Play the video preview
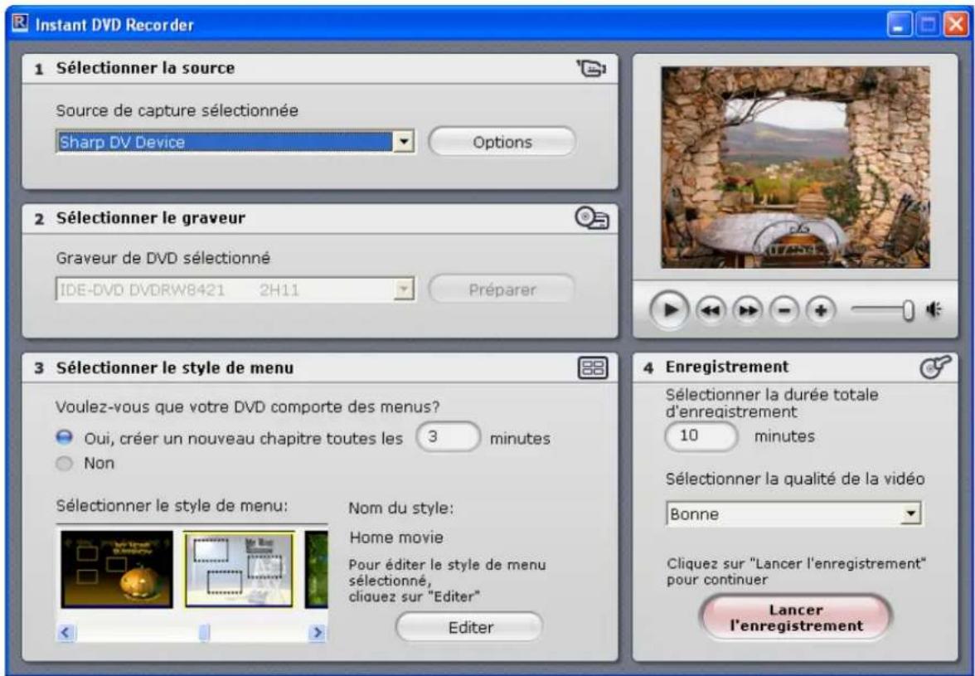The width and height of the screenshot is (975, 676). [670, 309]
